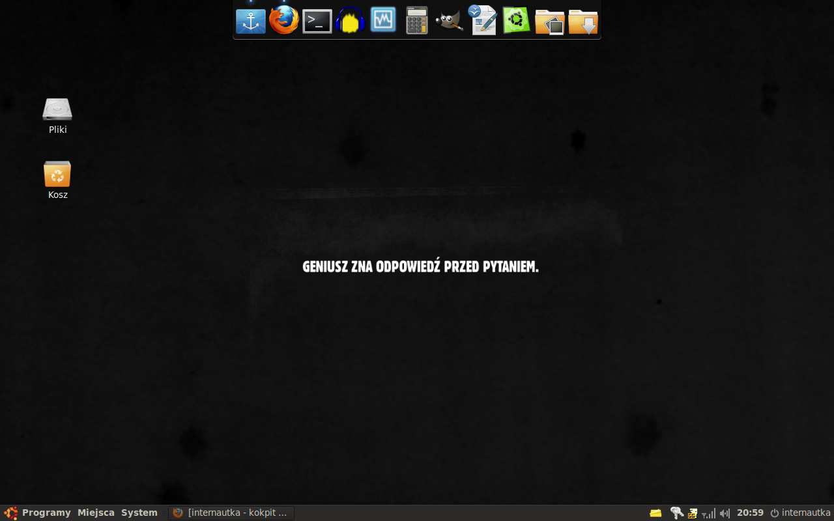Launch Audacity headphones icon in the dock

351,20
